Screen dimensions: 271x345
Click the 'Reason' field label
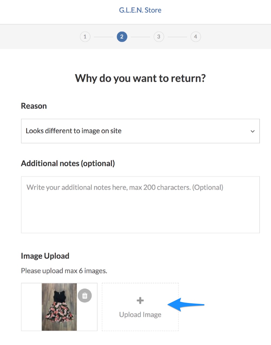click(34, 106)
